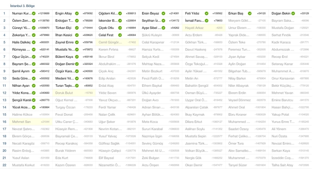Click candidate name Özlem Teke
Viewport: 314px width, 169px height.
point(237,42)
